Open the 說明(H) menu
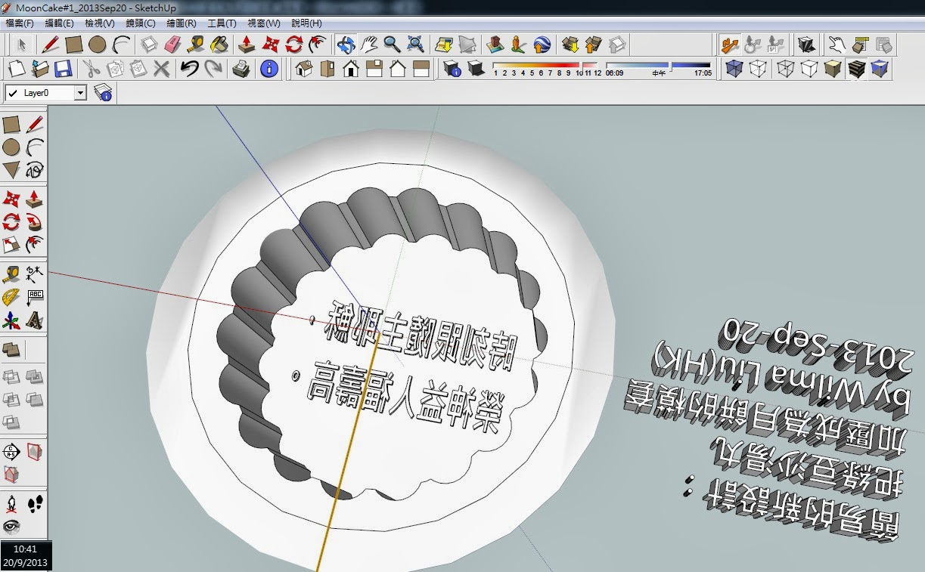The width and height of the screenshot is (925, 572). (x=306, y=23)
